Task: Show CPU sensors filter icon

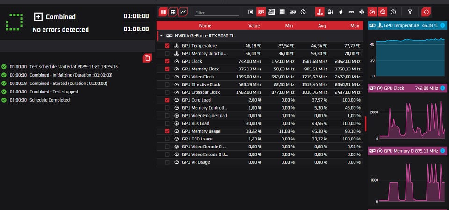Action: (x=251, y=12)
